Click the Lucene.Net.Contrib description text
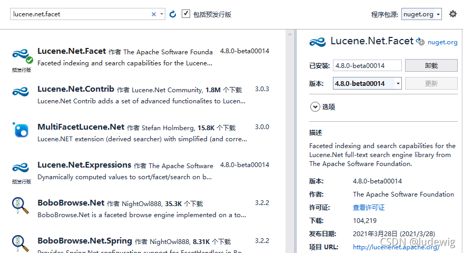 pos(141,101)
